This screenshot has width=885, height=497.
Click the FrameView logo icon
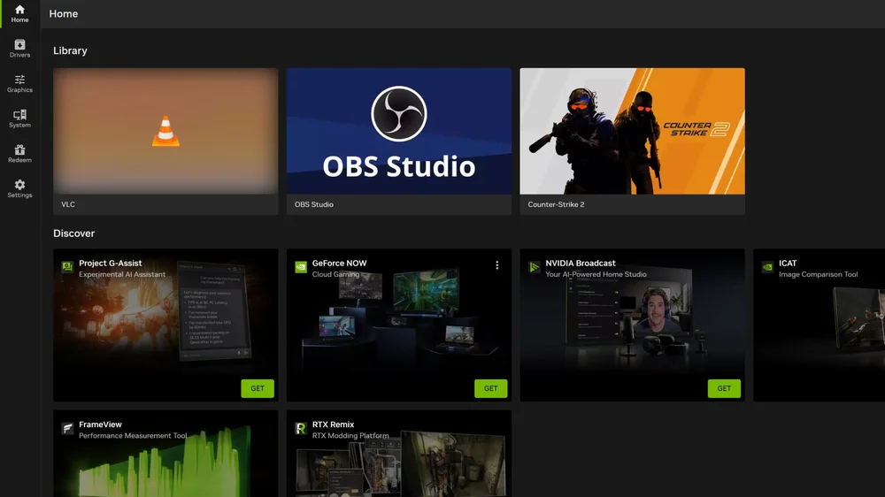[67, 428]
